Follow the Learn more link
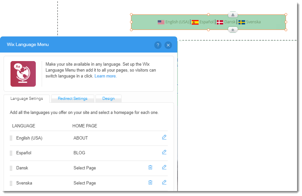The image size is (302, 196). coord(105,76)
